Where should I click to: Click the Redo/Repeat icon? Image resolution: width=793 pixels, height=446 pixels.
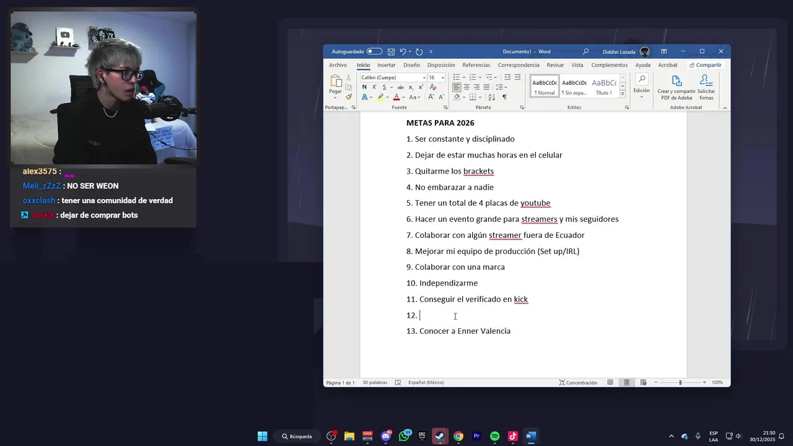(419, 51)
